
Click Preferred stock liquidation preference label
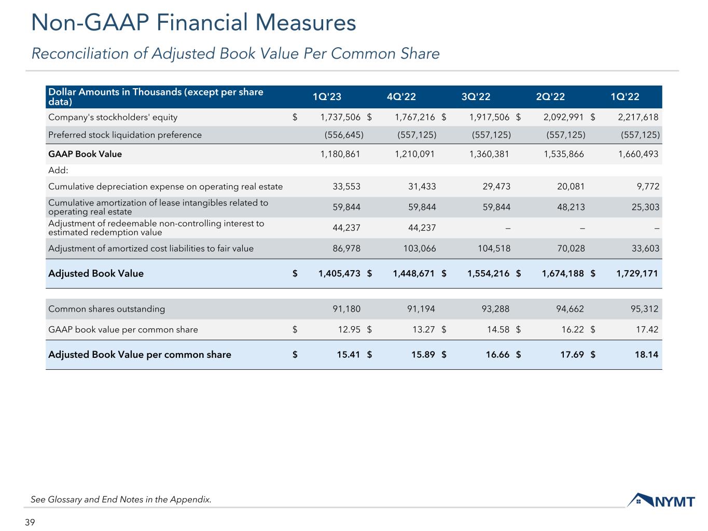[x=125, y=135]
